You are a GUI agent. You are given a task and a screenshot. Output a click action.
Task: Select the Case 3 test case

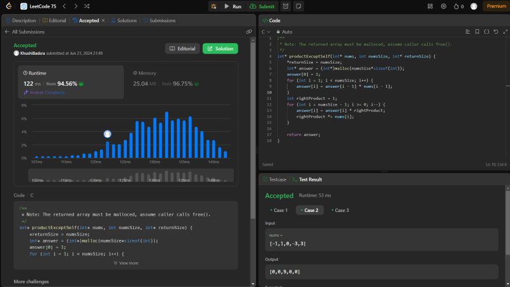[339, 210]
